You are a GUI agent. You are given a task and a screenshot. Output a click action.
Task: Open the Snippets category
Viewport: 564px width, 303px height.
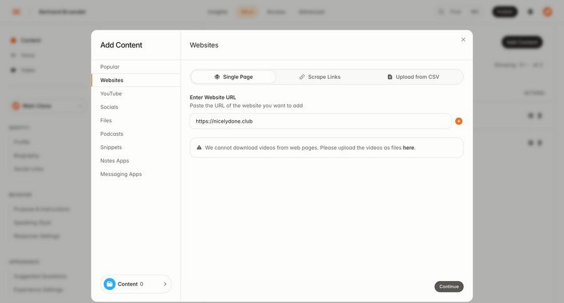[136, 147]
